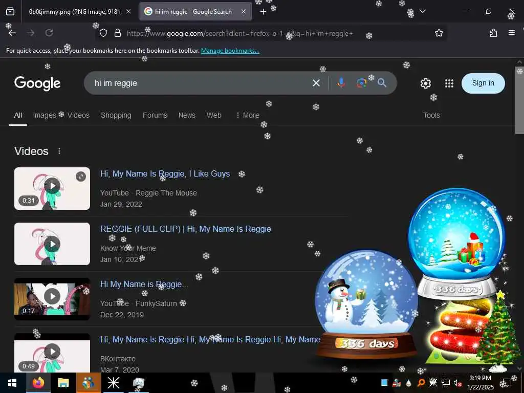This screenshot has height=393, width=524.
Task: Click the snowman snow globe widget
Action: pos(366,304)
